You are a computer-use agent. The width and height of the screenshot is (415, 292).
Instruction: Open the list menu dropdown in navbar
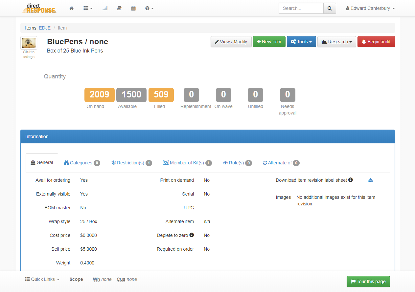[x=88, y=8]
